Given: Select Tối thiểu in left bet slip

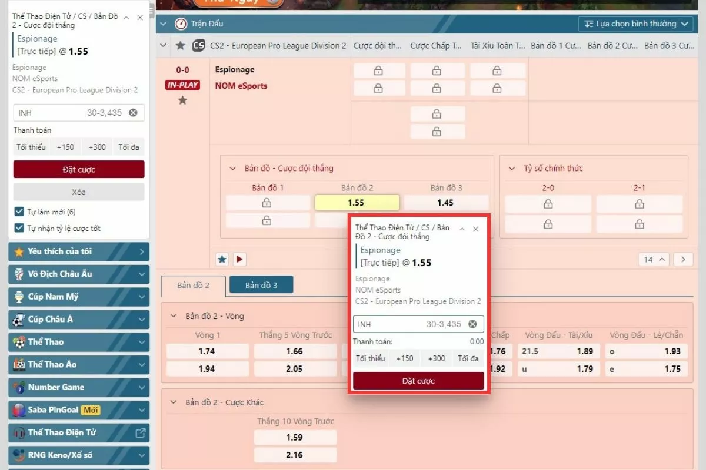Looking at the screenshot, I should 31,147.
